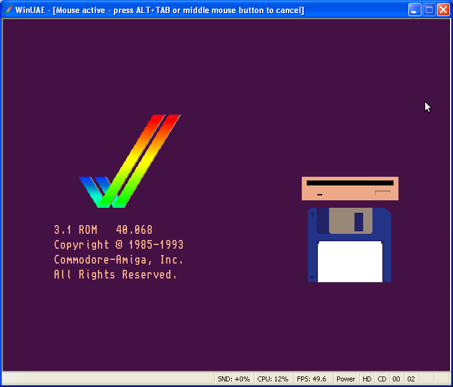This screenshot has width=453, height=387.
Task: Click the CD activity indicator
Action: (x=382, y=379)
